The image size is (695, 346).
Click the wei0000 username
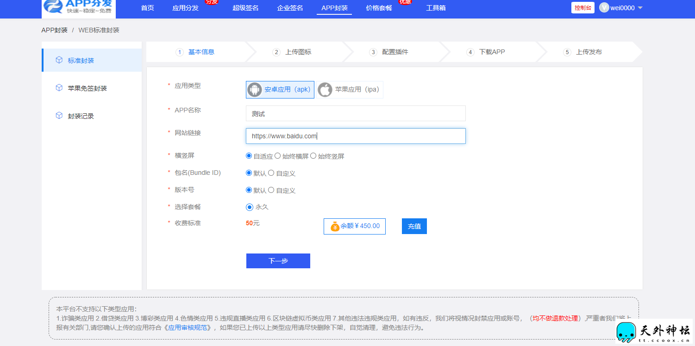coord(623,8)
